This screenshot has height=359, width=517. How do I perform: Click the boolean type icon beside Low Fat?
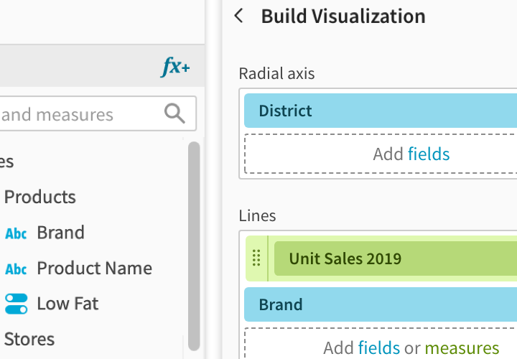16,304
